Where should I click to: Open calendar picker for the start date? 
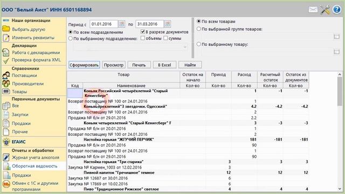[121, 24]
